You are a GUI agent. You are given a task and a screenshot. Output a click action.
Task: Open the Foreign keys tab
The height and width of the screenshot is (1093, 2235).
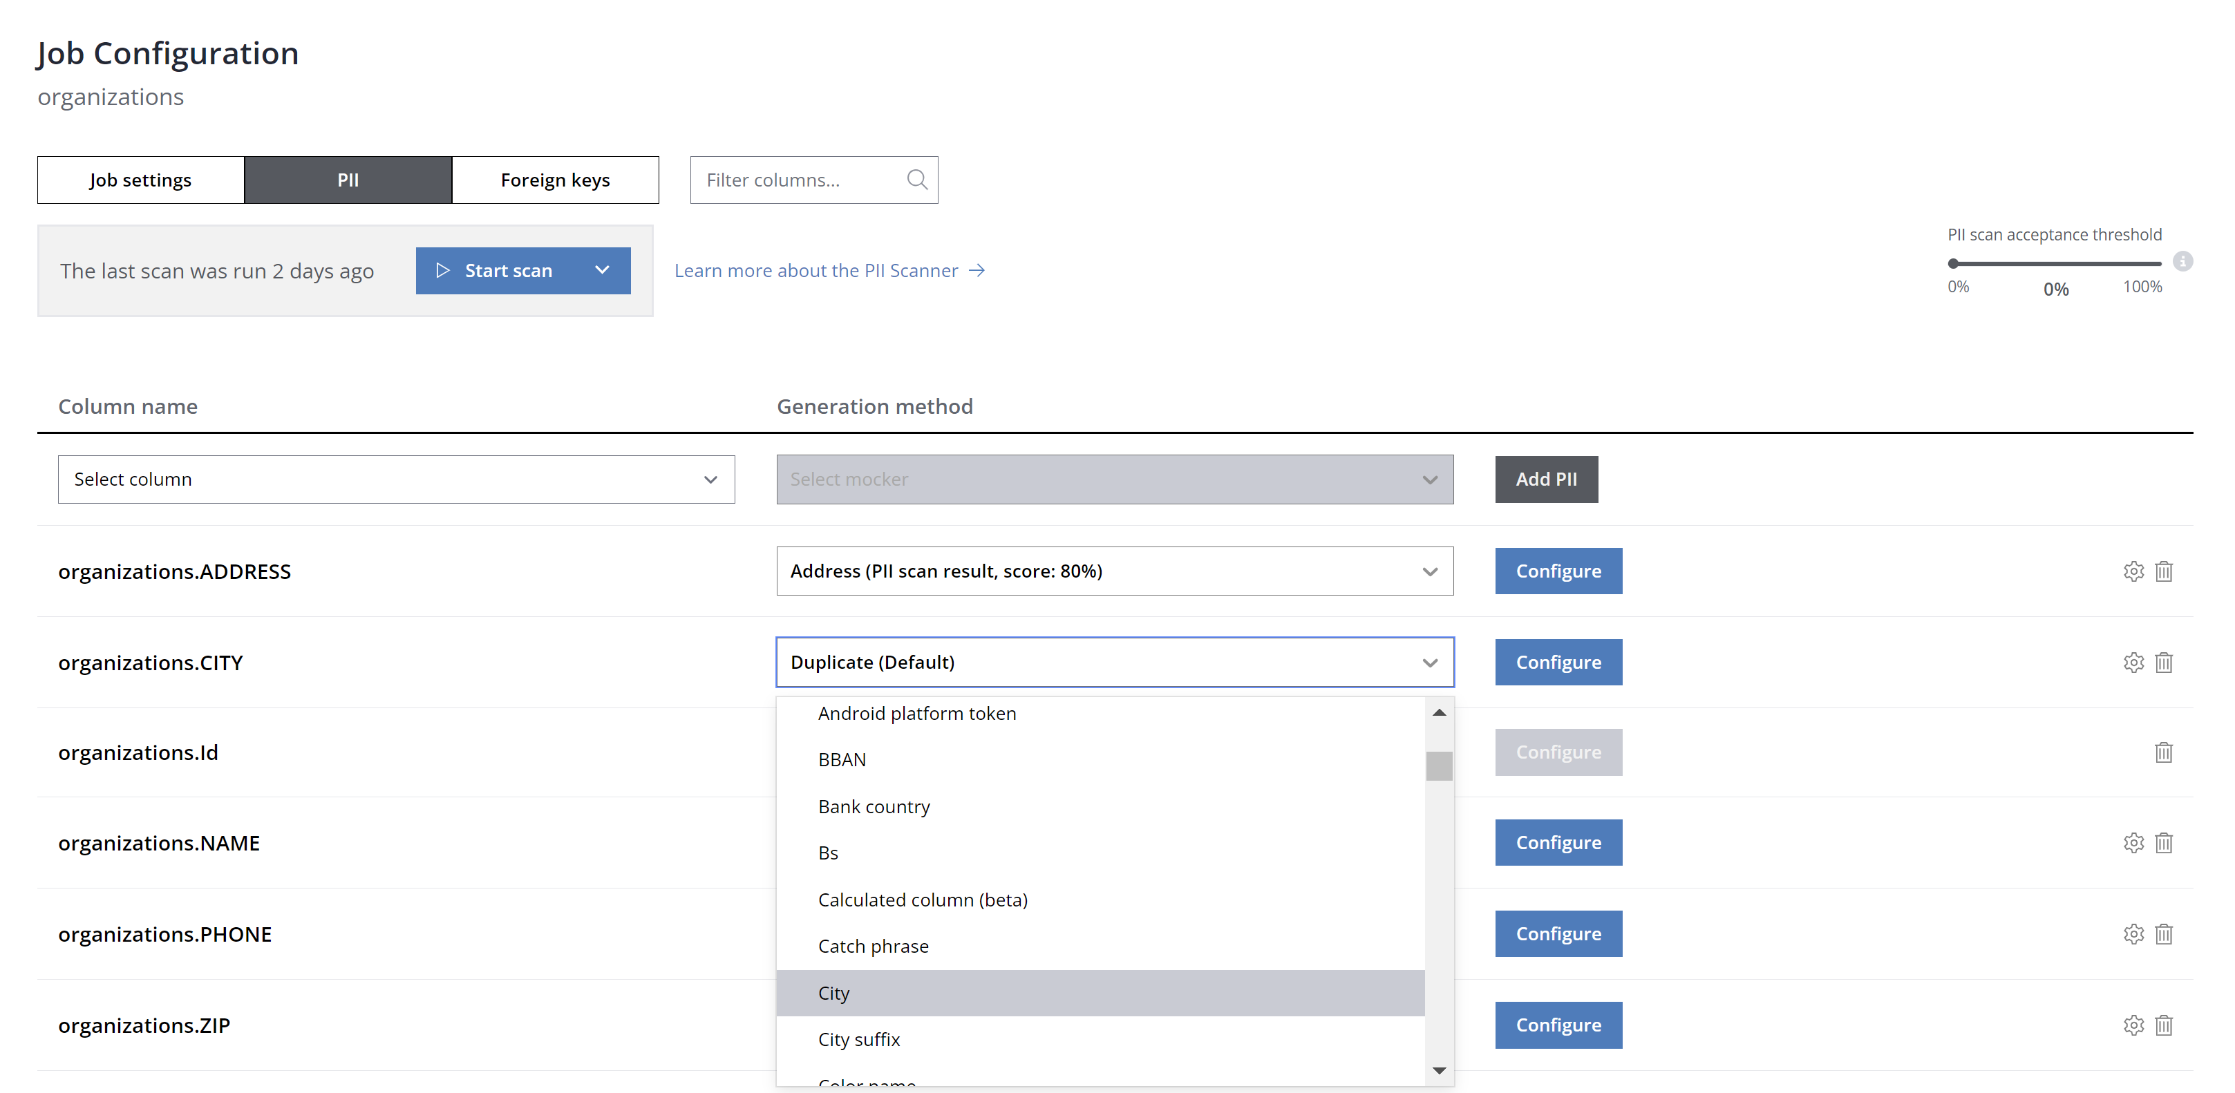pyautogui.click(x=554, y=180)
